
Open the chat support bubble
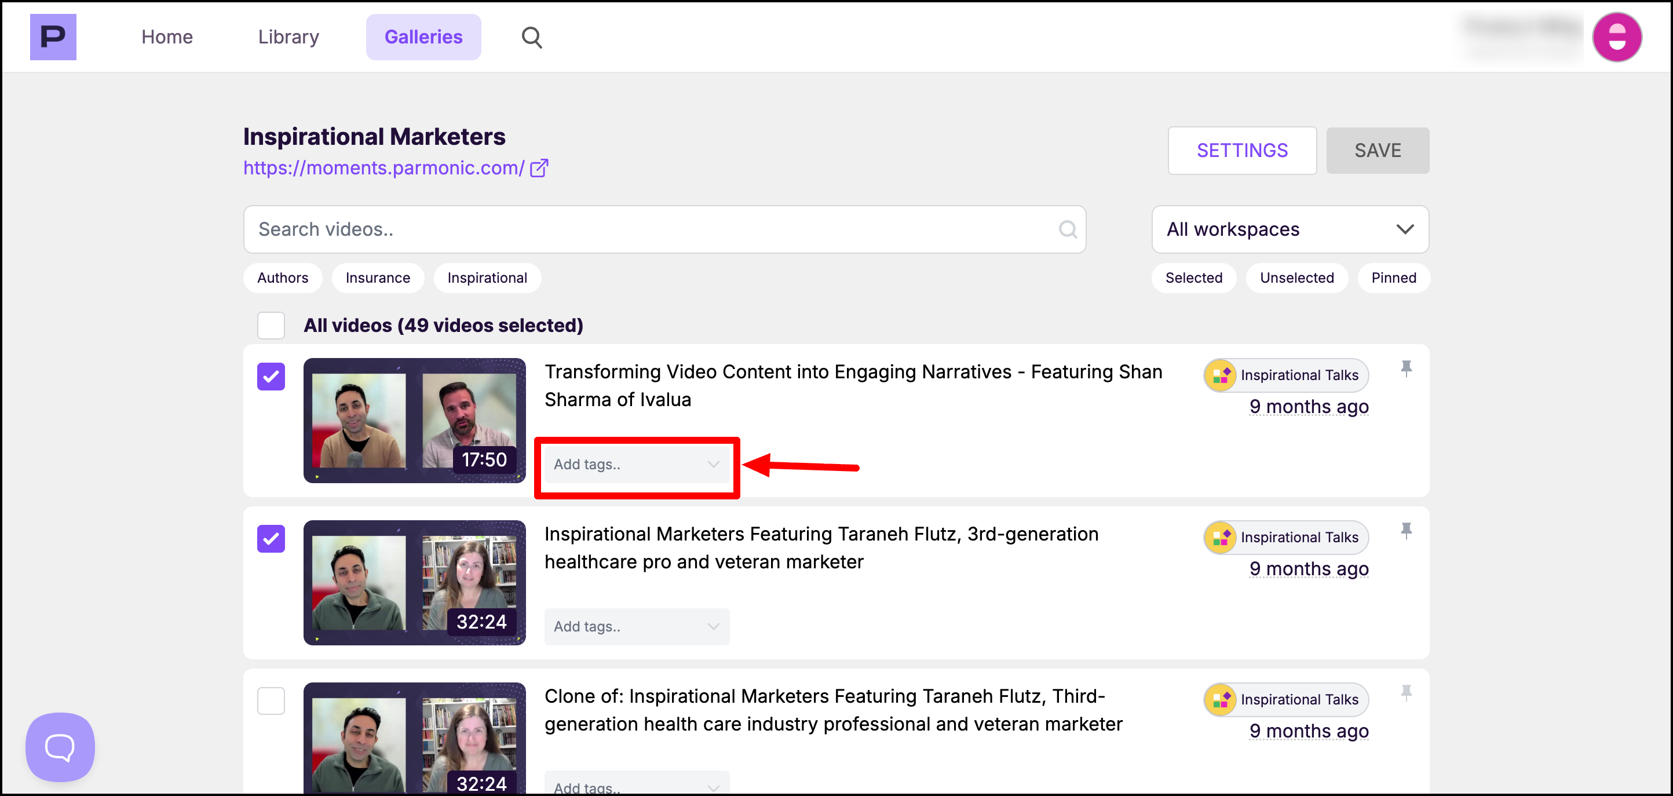click(60, 747)
